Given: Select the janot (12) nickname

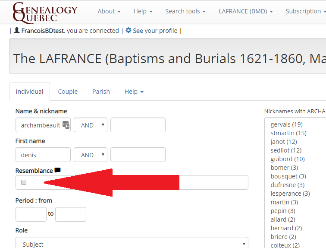Looking at the screenshot, I should click(284, 142).
